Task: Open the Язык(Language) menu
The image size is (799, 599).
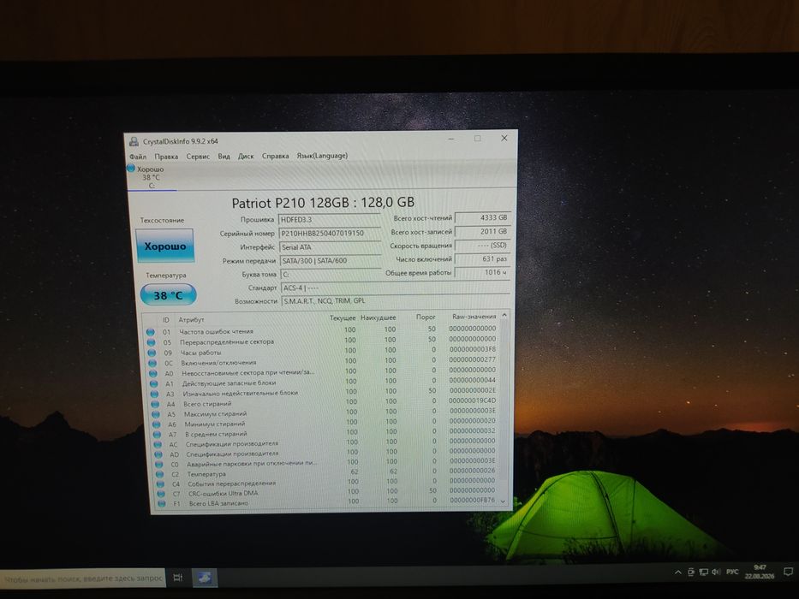Action: click(x=322, y=156)
